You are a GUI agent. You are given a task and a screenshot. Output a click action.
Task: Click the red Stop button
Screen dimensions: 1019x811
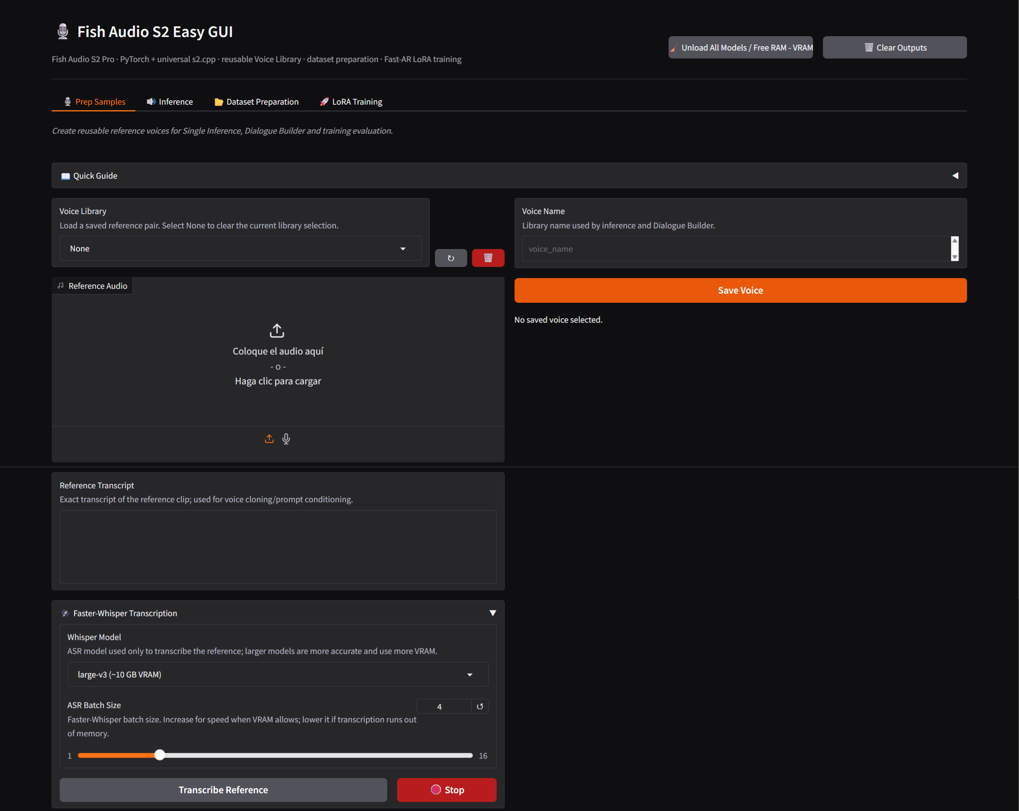447,790
